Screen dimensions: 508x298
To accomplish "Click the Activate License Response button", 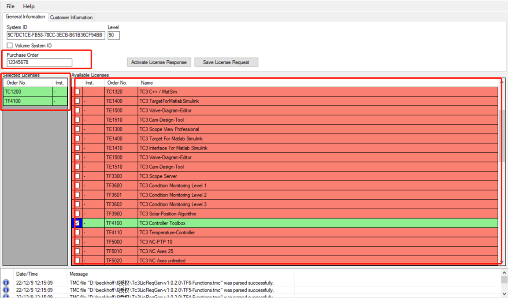I will pos(159,62).
